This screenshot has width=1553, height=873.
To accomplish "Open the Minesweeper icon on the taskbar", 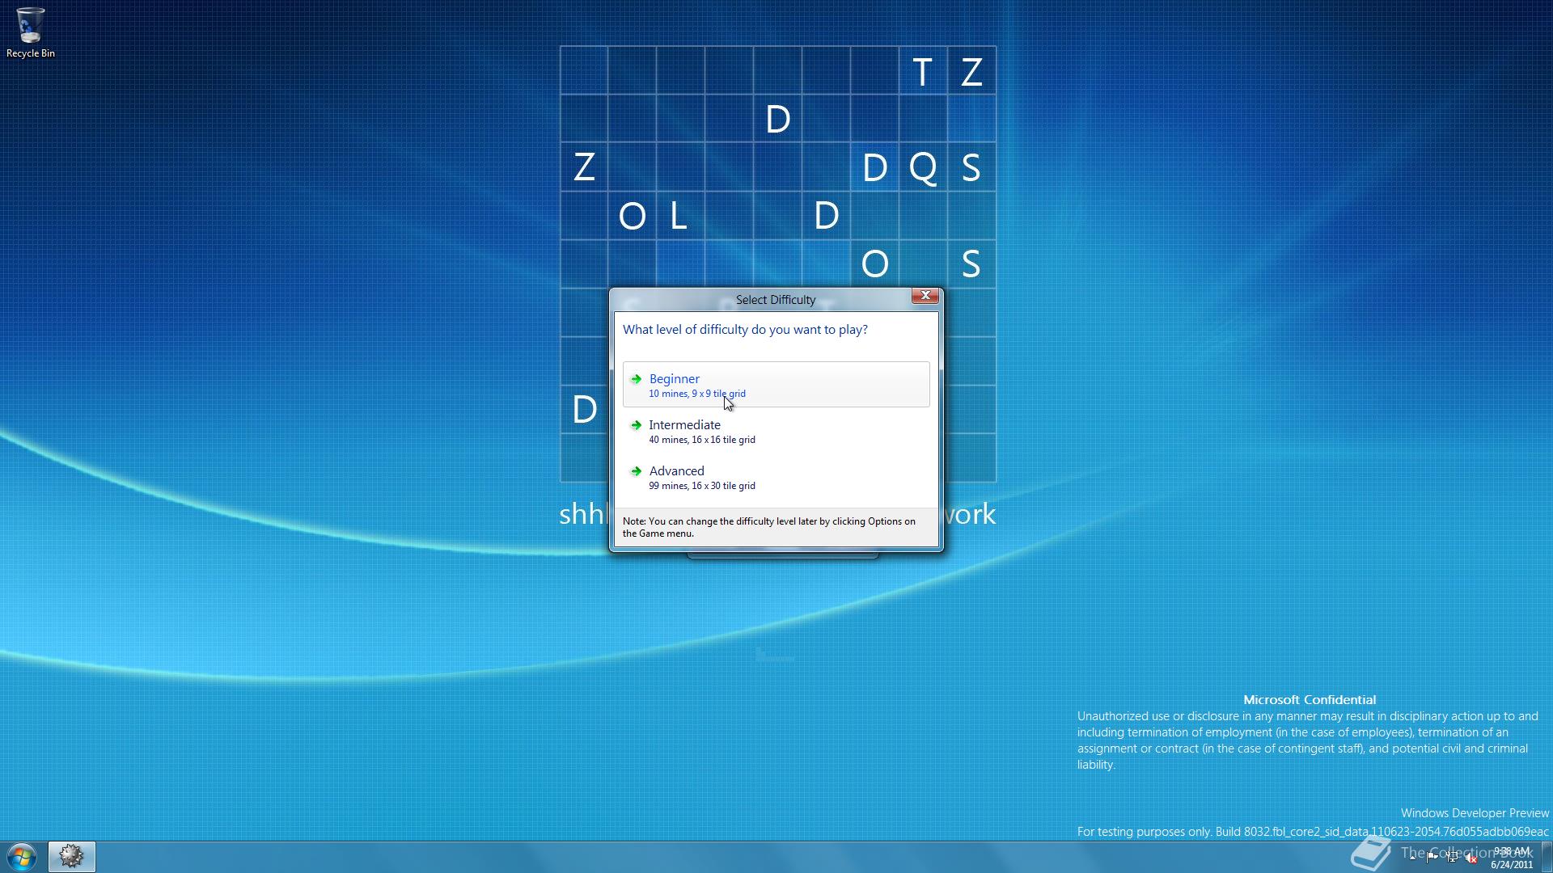I will pos(71,855).
